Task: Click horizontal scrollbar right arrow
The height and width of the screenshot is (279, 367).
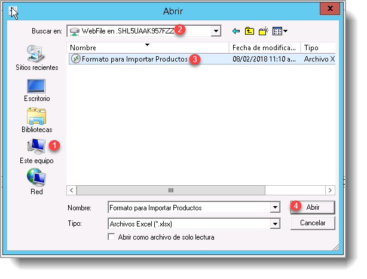Action: tap(330, 190)
